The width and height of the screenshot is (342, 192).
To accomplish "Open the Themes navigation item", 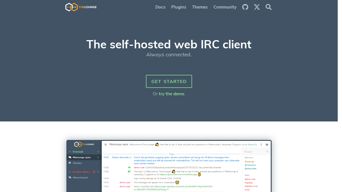I will (200, 7).
